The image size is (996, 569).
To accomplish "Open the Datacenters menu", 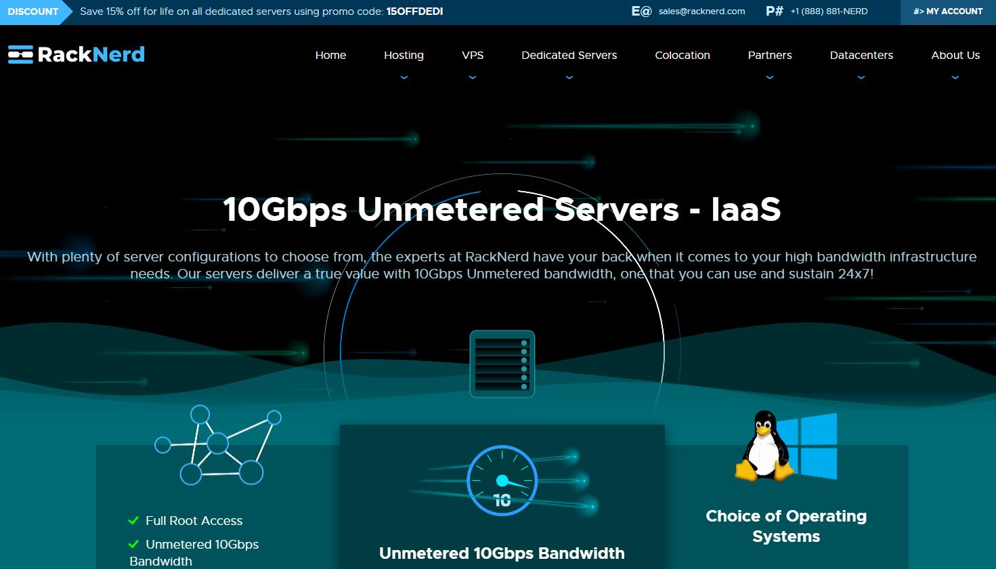I will (861, 55).
